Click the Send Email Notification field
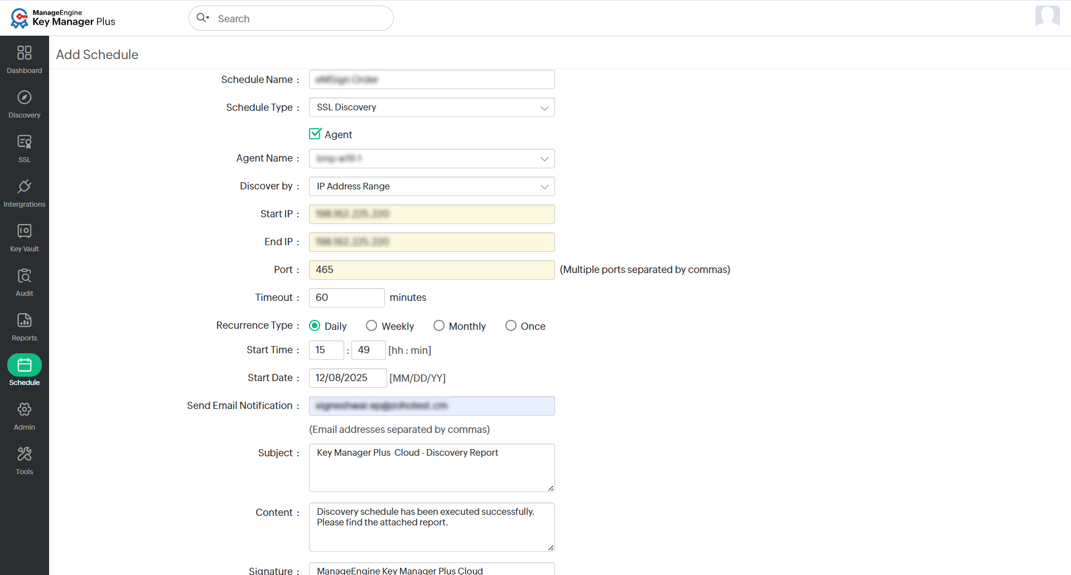 [x=432, y=406]
